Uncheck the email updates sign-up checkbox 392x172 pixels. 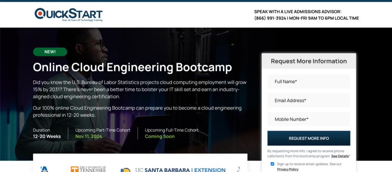click(272, 164)
